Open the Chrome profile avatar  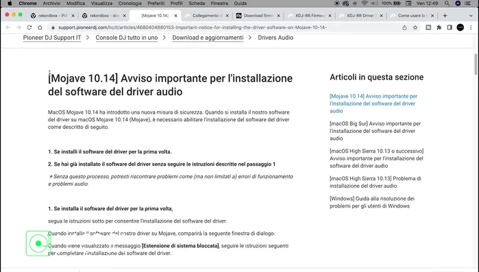(x=460, y=27)
